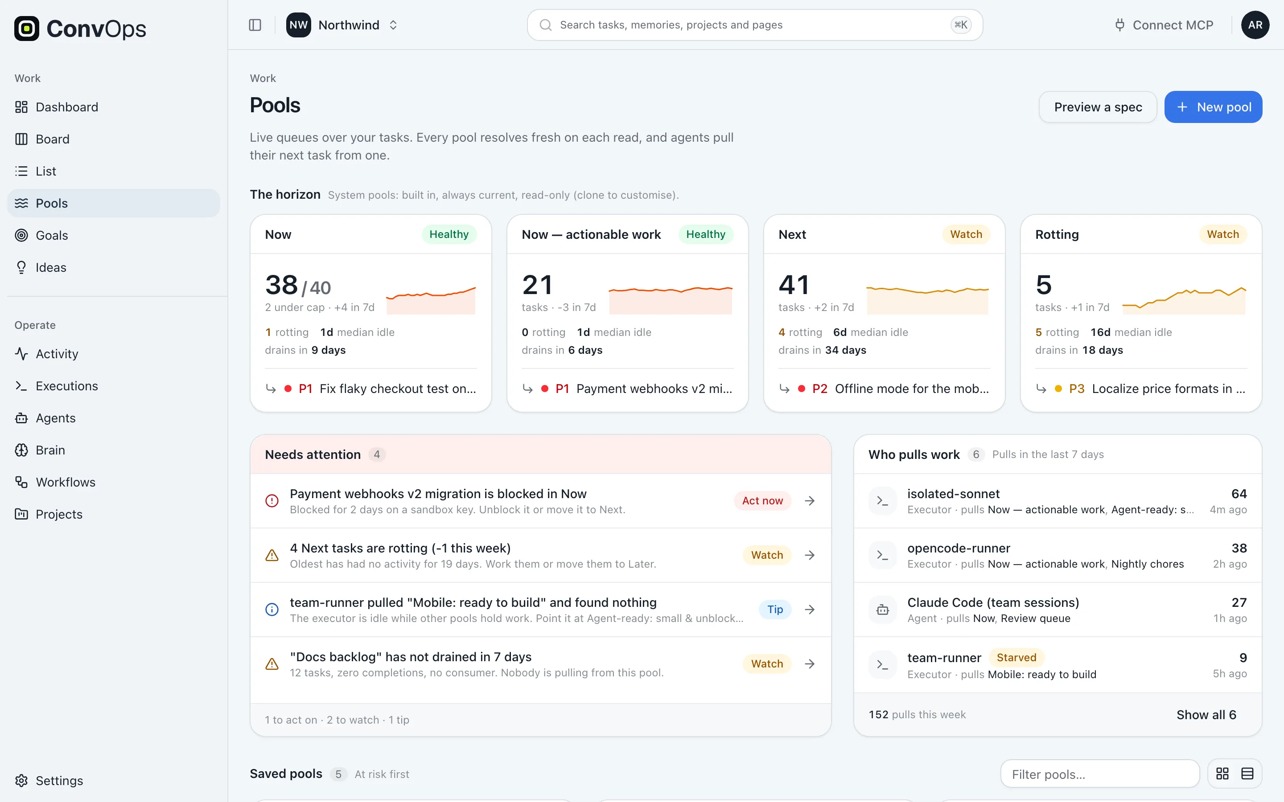Click the Projects folder icon
The width and height of the screenshot is (1284, 802).
coord(21,515)
